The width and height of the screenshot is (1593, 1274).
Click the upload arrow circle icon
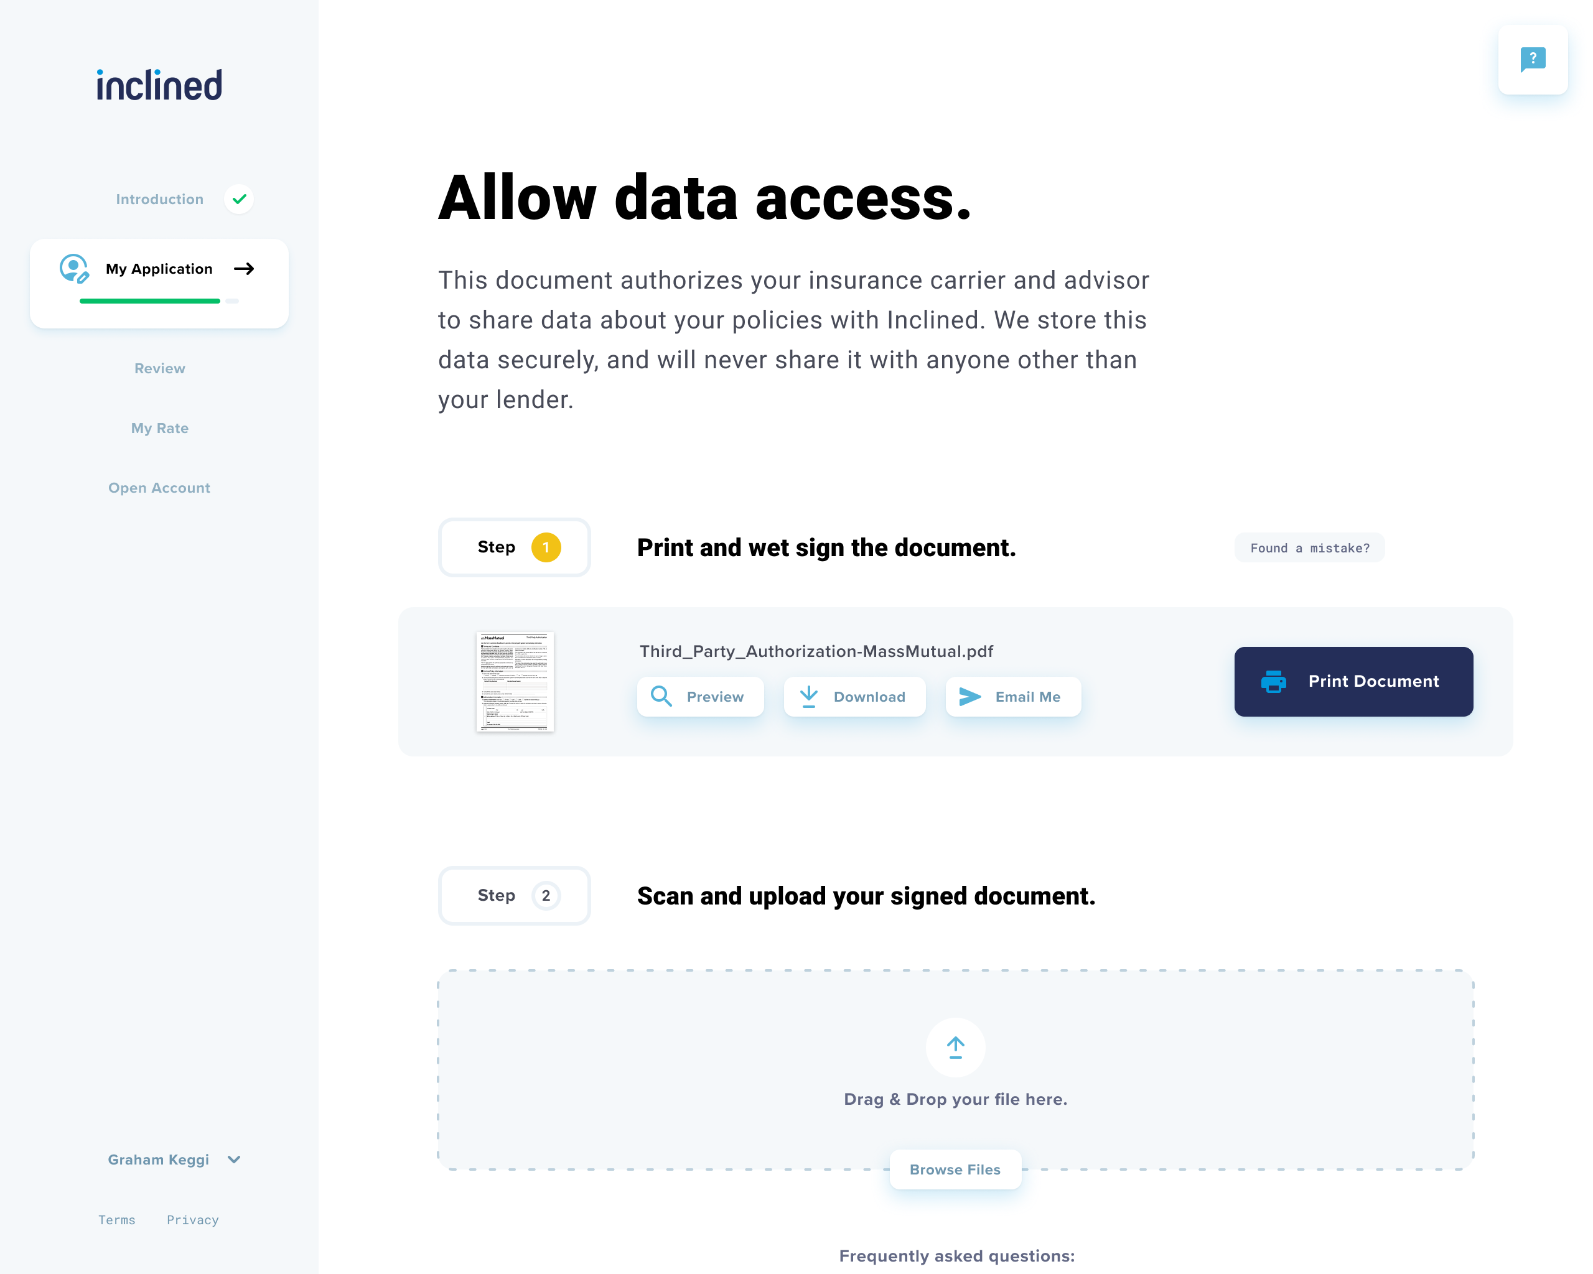955,1048
